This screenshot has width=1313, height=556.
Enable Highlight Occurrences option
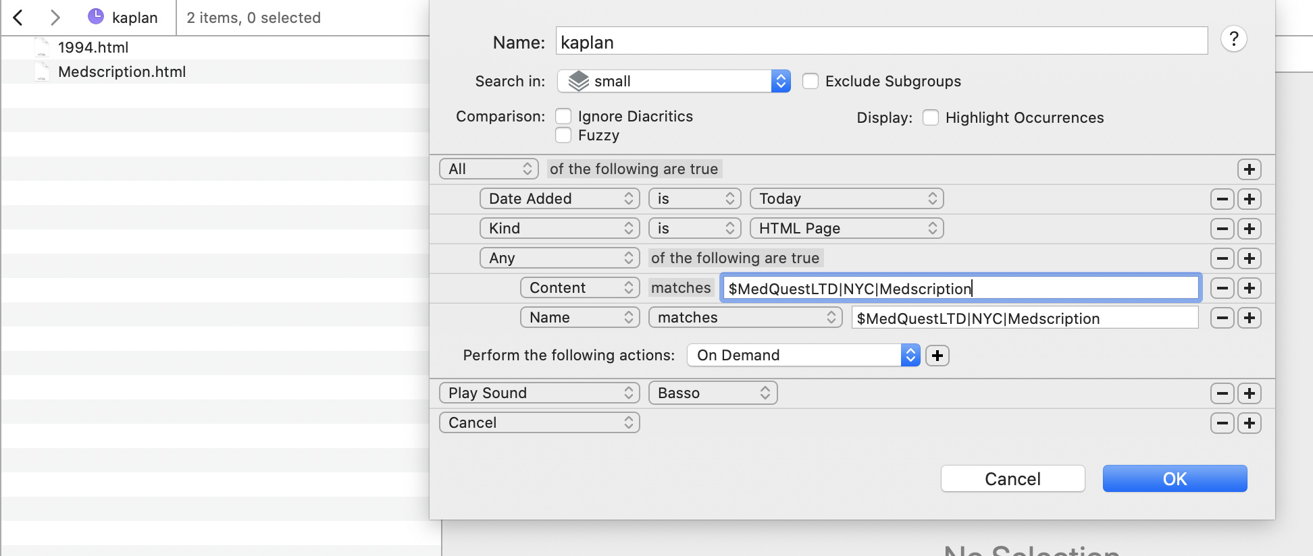pos(931,117)
